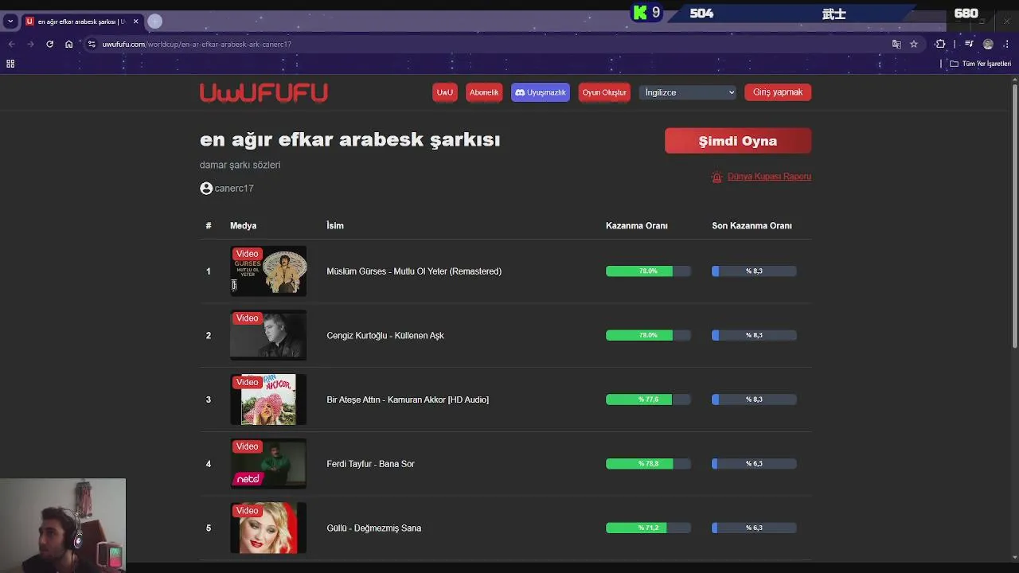Click the text Müslüm Gürses - Mutlu Ol Yeter (Remastered)
This screenshot has width=1019, height=573.
[414, 271]
